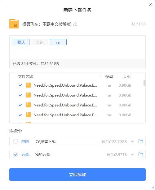Screen dimensions: 155x190
Task: Click the 32.51GB total size text
Action: pyautogui.click(x=138, y=24)
